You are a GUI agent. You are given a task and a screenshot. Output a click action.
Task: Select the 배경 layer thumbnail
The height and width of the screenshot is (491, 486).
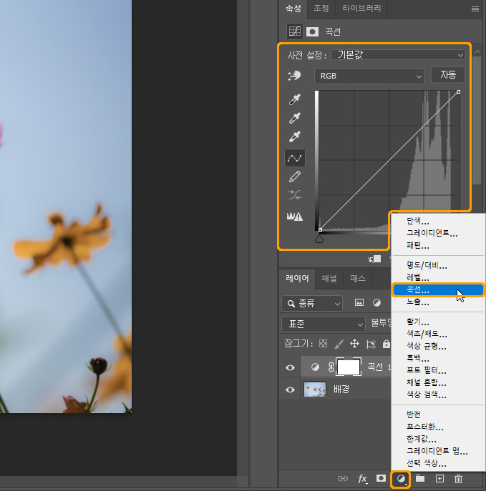point(315,390)
